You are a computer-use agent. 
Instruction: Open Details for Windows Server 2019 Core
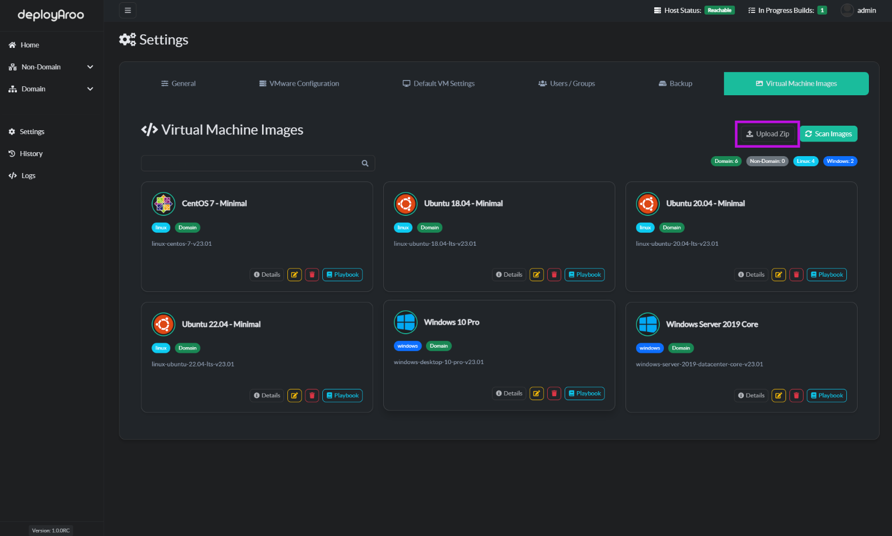pyautogui.click(x=751, y=396)
